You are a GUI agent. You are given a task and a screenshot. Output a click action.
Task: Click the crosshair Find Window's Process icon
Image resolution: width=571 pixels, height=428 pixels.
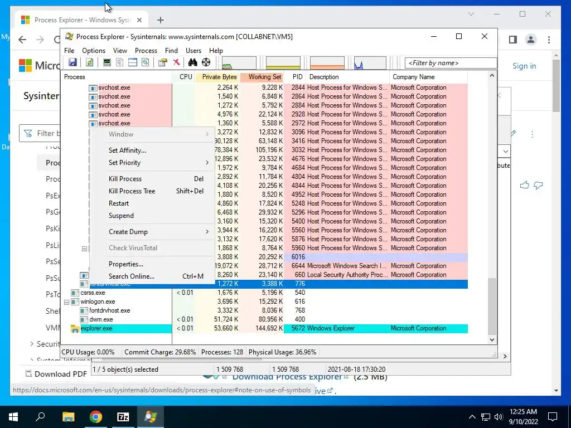[x=206, y=62]
